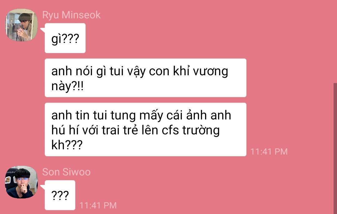Tap the Ryu Minseok sender name
This screenshot has height=214, width=337.
coord(71,15)
